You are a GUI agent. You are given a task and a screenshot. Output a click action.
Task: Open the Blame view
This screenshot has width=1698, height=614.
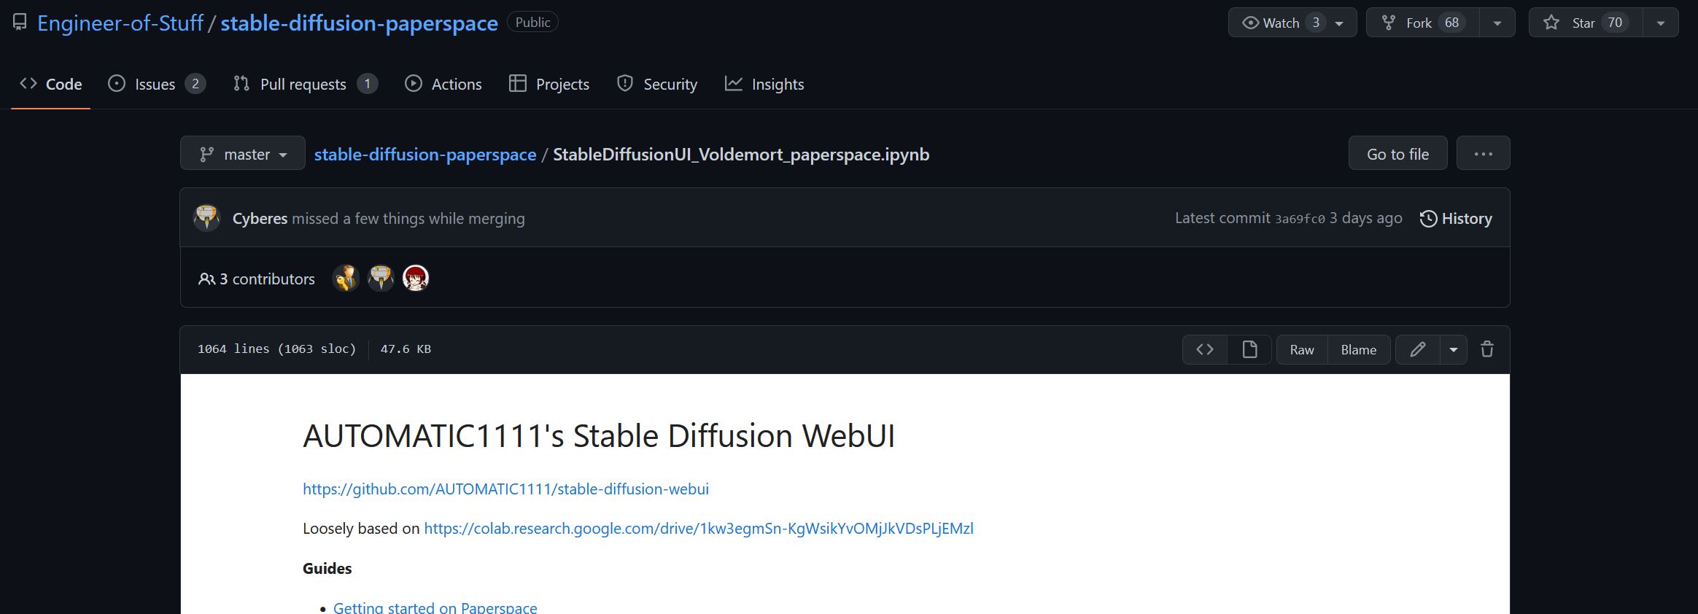pos(1359,349)
